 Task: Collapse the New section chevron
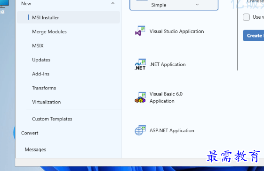[113, 3]
